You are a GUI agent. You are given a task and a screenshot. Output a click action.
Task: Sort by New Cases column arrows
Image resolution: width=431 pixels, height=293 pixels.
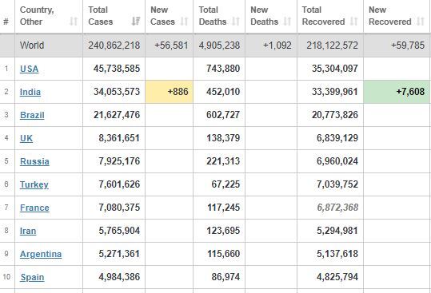point(184,21)
